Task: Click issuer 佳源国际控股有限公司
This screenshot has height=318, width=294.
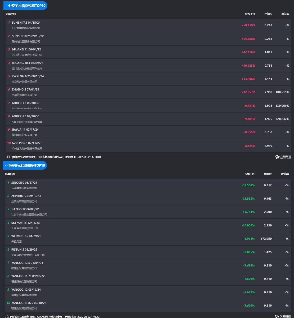Action: (25, 135)
